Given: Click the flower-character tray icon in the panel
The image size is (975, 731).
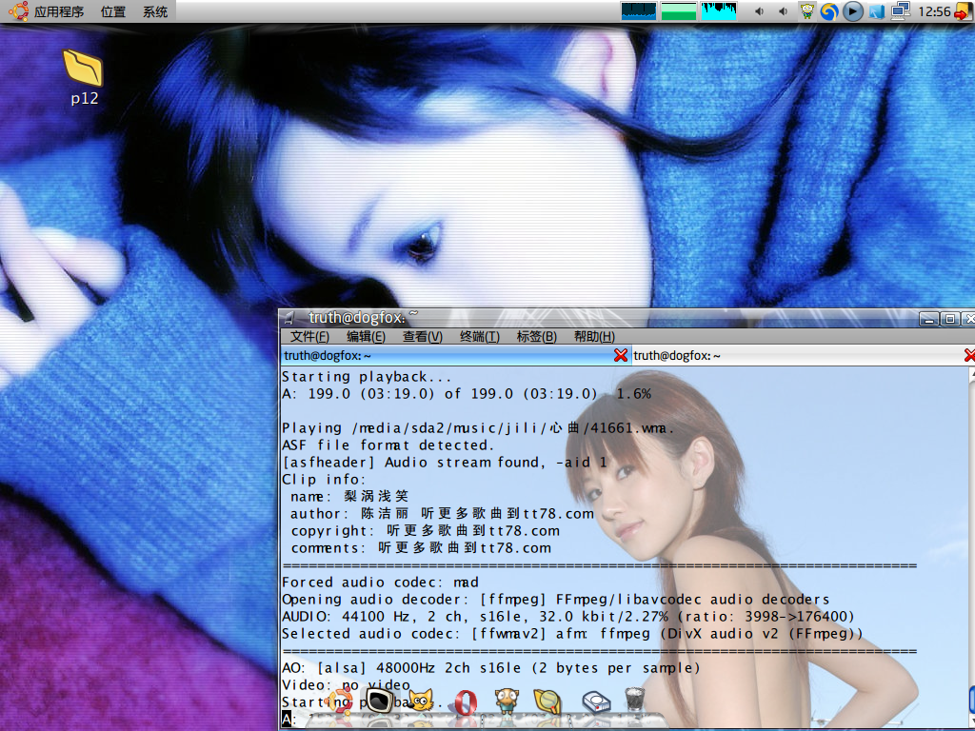Looking at the screenshot, I should click(807, 11).
